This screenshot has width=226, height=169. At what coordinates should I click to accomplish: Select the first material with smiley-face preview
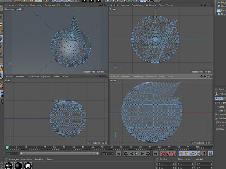tap(8, 166)
